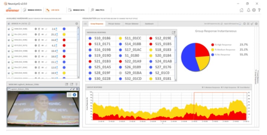The width and height of the screenshot is (267, 135).
Task: Click the signal strength icon in 12.0 row
Action: point(46,67)
